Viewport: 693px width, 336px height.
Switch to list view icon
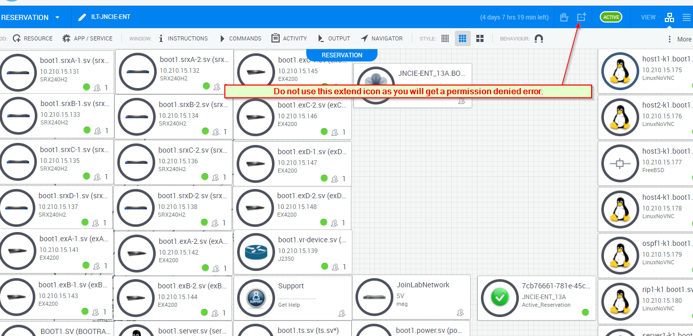(687, 17)
